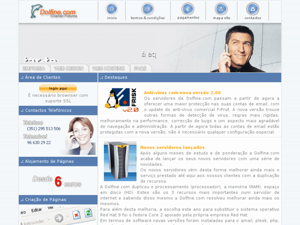Image resolution: width=300 pixels, height=225 pixels.
Task: Click the Anti-virus com nova versão 2.00 heading
Action: tap(182, 92)
